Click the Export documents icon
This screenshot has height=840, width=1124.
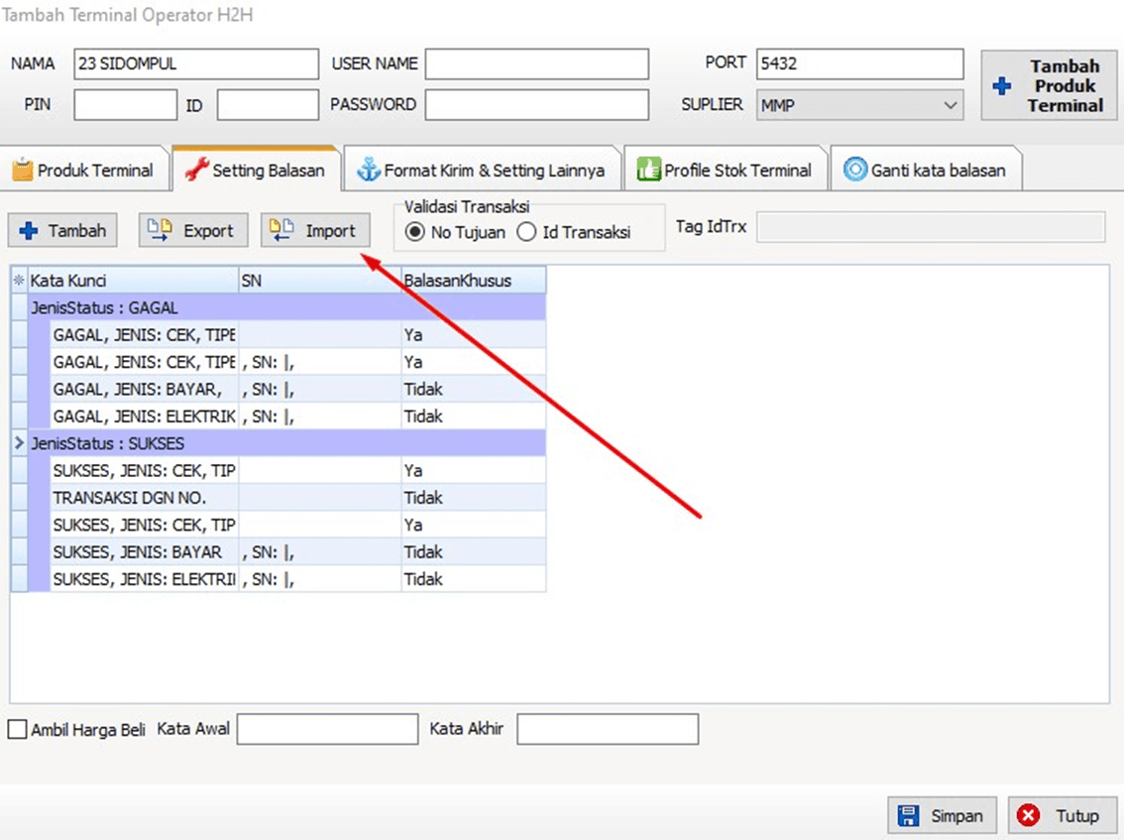160,231
